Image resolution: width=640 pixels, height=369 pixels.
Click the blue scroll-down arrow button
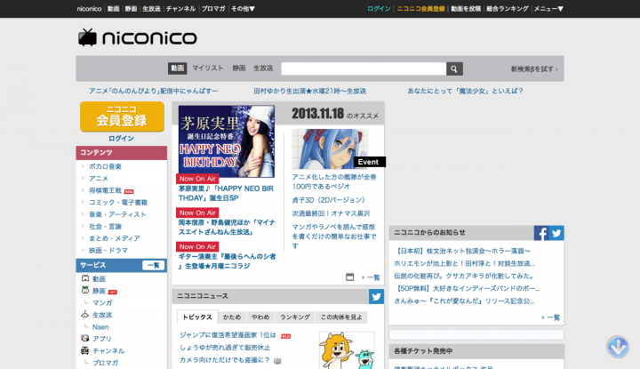pyautogui.click(x=618, y=347)
